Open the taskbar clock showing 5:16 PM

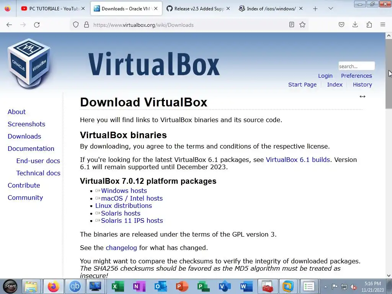point(372,287)
